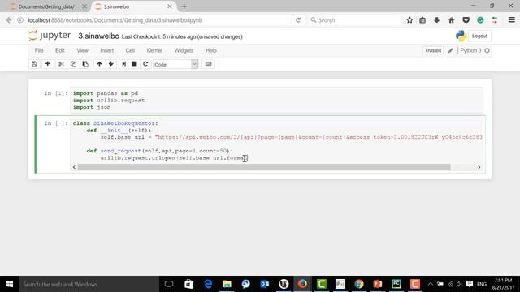Open Chrome from the taskbar
520x292 pixels.
[x=359, y=284]
